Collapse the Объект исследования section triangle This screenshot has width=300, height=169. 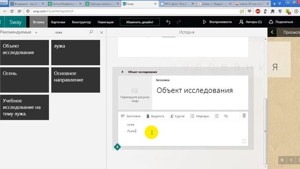[x=122, y=72]
